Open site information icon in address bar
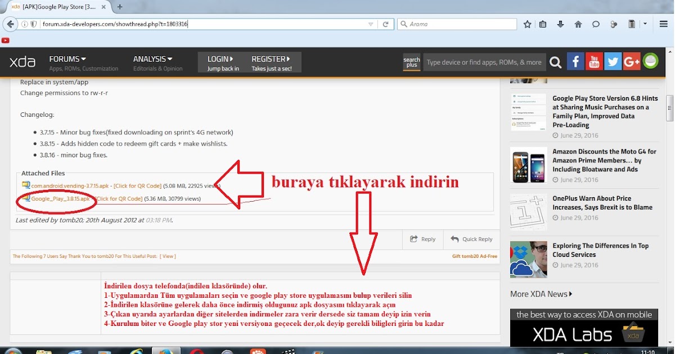Viewport: 675px width, 354px height. pyautogui.click(x=25, y=24)
